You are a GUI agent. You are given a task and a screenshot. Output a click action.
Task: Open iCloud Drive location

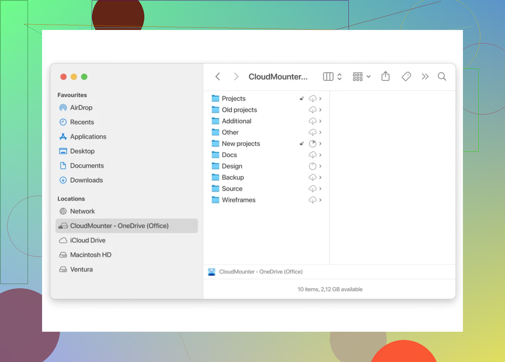pyautogui.click(x=127, y=240)
